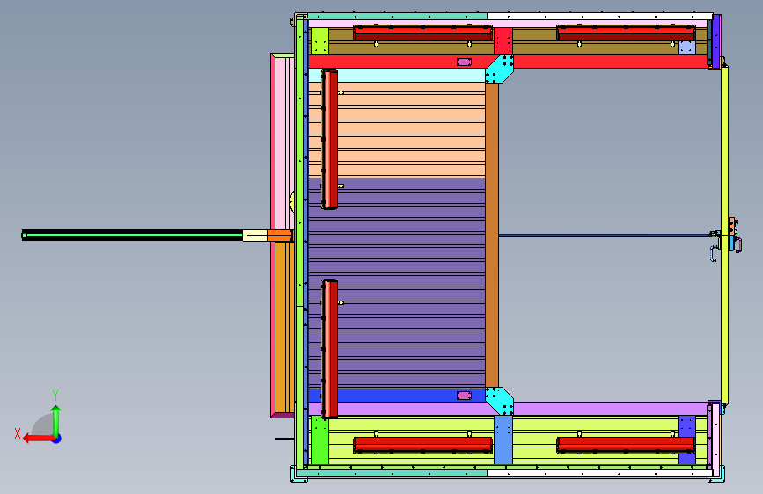763x494 pixels.
Task: Select the orange vertical beam between the gussets
Action: (x=492, y=235)
